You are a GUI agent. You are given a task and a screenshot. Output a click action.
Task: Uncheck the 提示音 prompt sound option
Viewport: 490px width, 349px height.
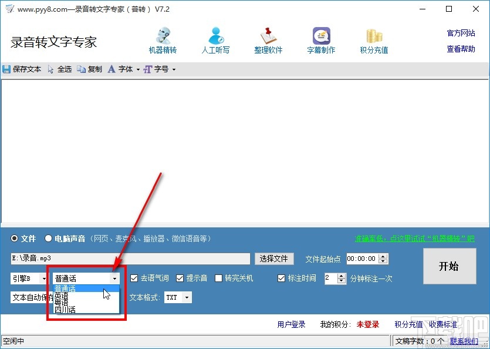point(179,278)
